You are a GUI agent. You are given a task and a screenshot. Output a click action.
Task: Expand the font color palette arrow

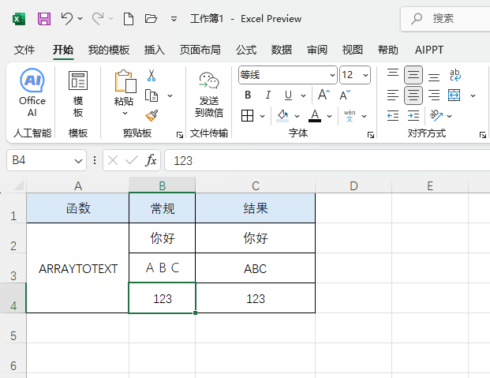pyautogui.click(x=329, y=116)
